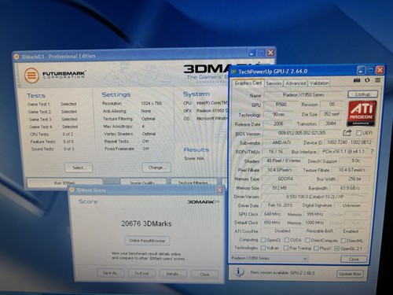Screen dimensions: 393x295
Task: Toggle the Ray Tracing checkbox
Action: 286,248
